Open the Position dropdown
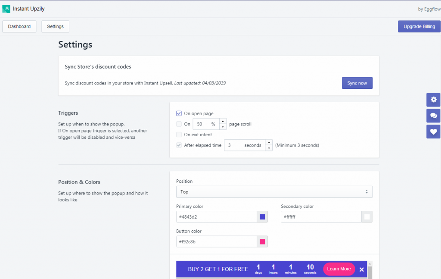441x279 pixels. click(274, 192)
